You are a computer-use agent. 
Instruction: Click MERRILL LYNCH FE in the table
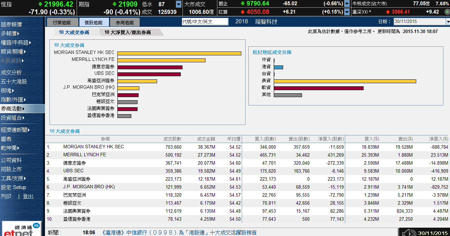point(85,155)
